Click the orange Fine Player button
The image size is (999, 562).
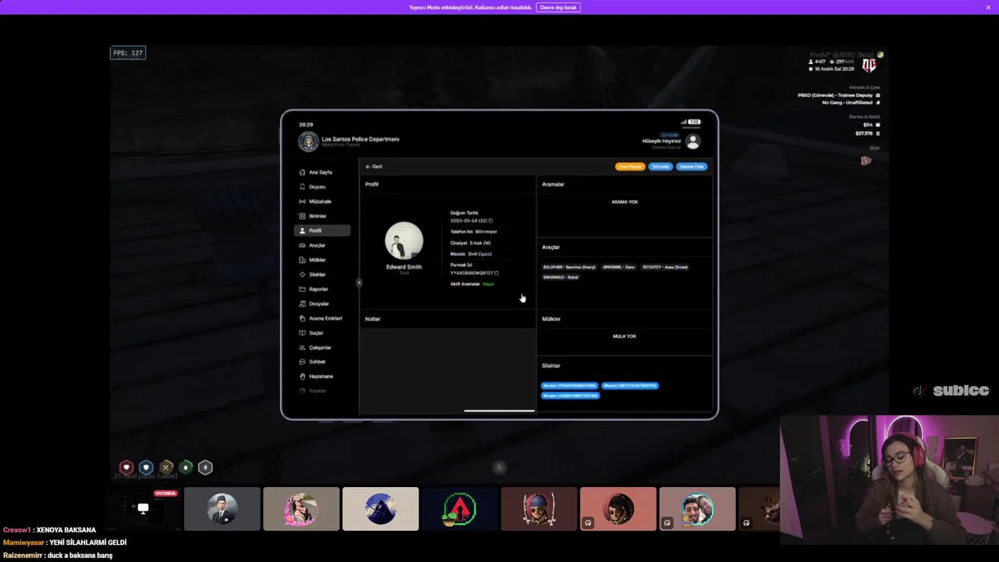630,166
